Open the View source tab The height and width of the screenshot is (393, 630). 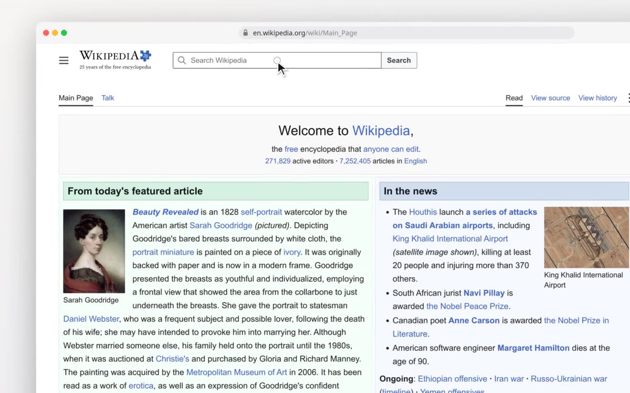(x=550, y=98)
